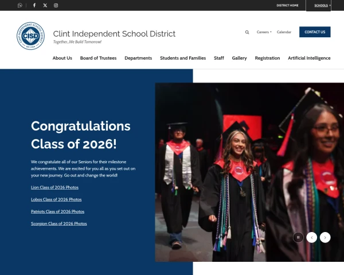Click the Contact Us button

pos(315,32)
